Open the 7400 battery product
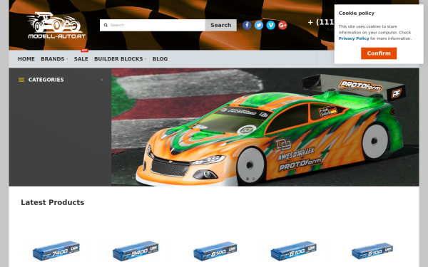The image size is (428, 267). 56,251
